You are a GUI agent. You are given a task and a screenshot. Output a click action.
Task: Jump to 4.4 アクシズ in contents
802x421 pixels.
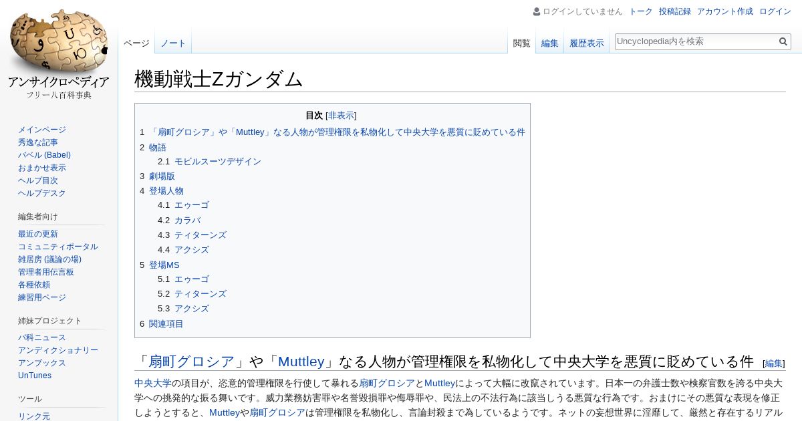183,250
